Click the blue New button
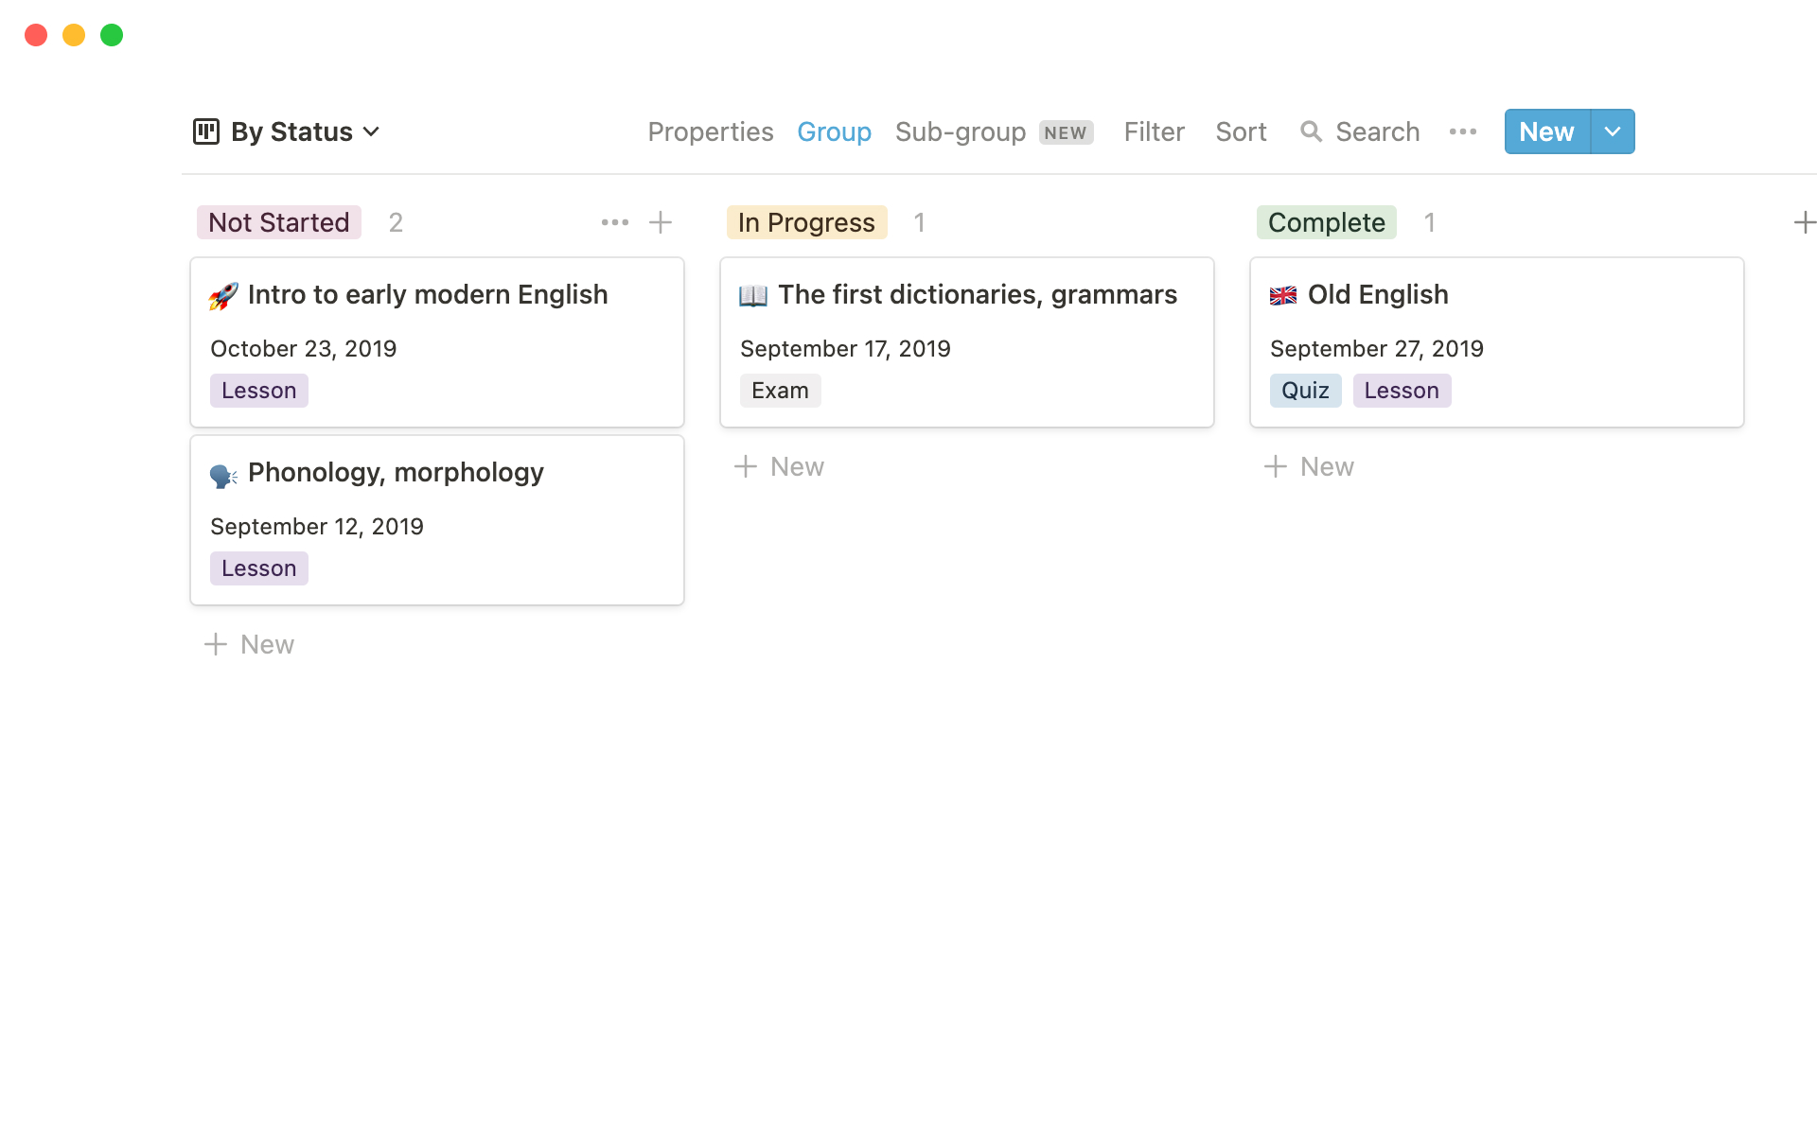 click(x=1546, y=131)
